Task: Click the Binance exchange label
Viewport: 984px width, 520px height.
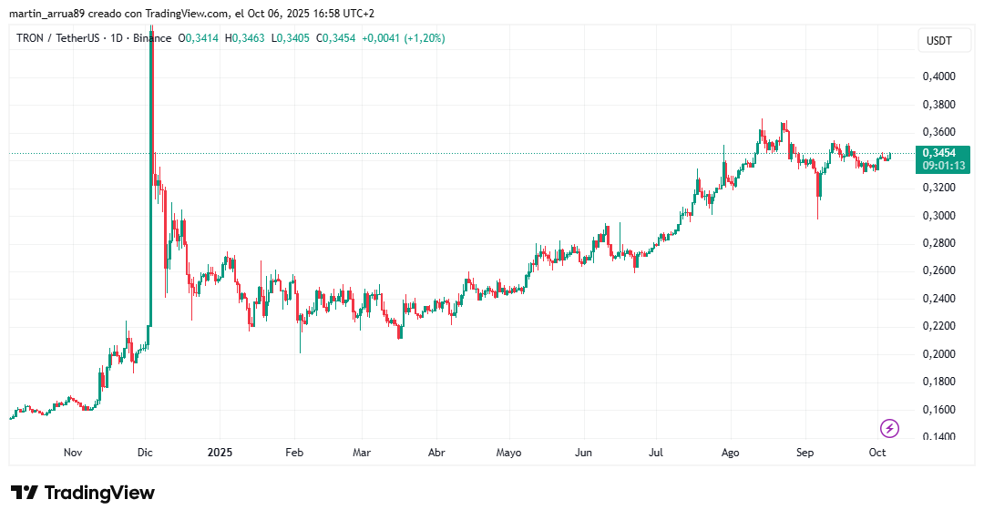Action: (151, 38)
